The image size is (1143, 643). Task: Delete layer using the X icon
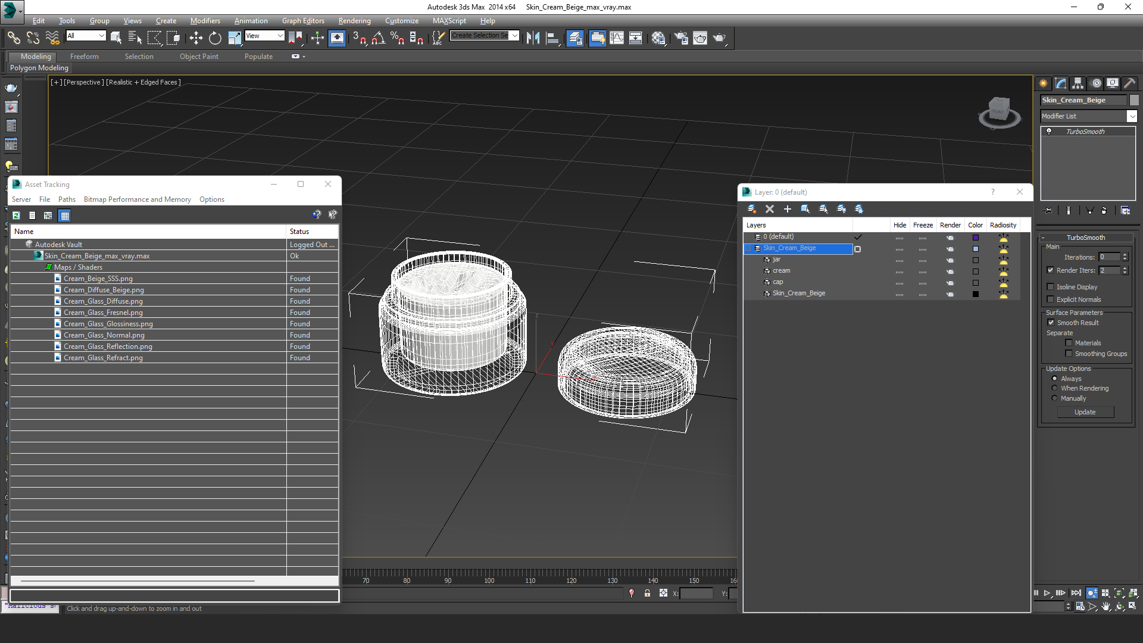click(x=769, y=209)
